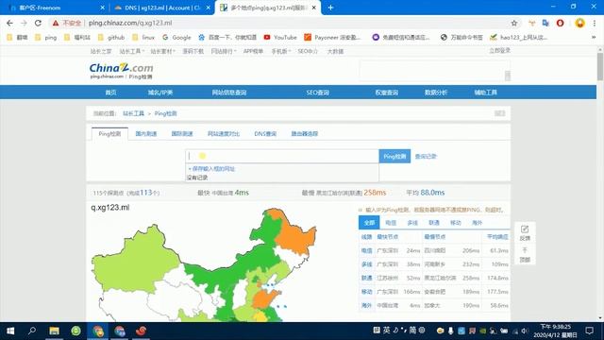Click the back-to-top arrow icon in the right sidebar
604x340 pixels.
(x=525, y=250)
